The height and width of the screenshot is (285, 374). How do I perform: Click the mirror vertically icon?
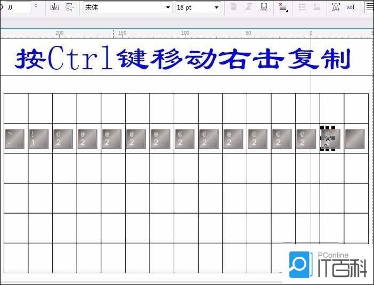tap(69, 7)
